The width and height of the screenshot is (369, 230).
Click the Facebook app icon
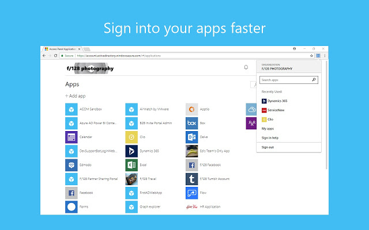71,193
